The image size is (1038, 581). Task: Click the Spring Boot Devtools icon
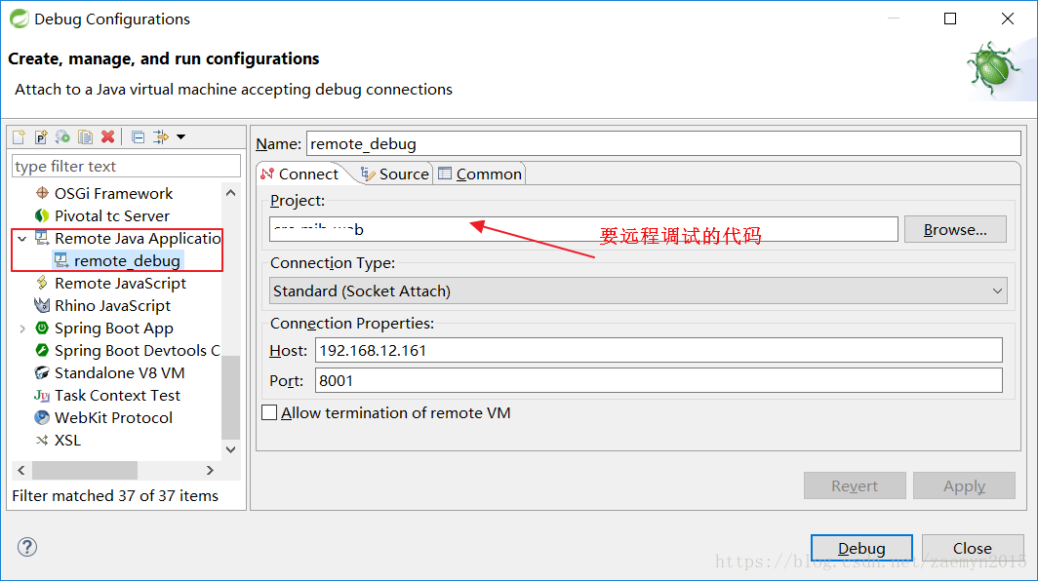pos(42,351)
